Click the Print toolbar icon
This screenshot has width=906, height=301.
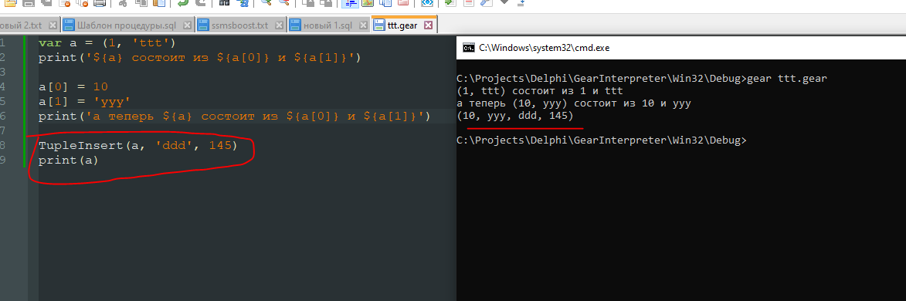coord(100,3)
